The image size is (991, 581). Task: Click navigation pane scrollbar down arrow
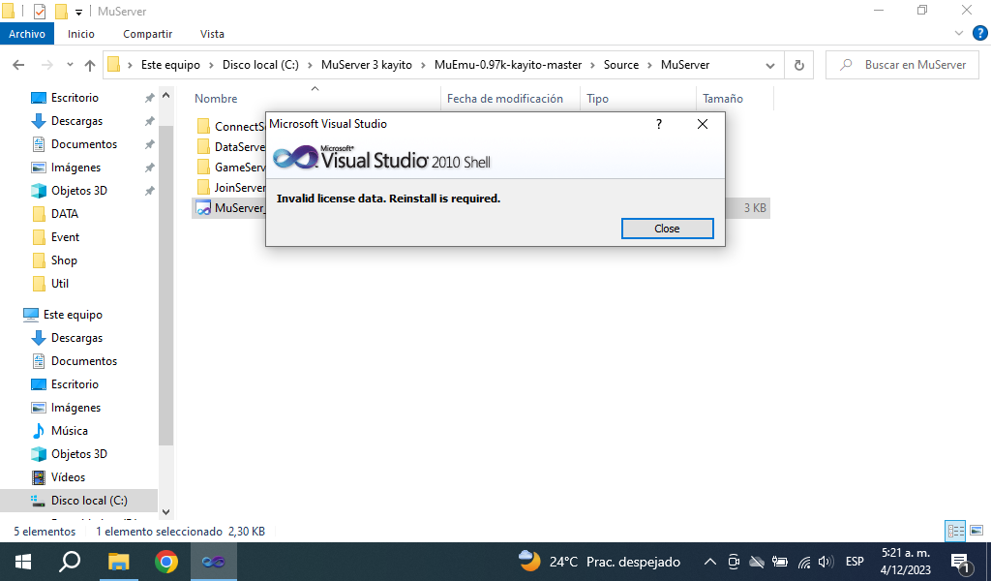[x=166, y=512]
